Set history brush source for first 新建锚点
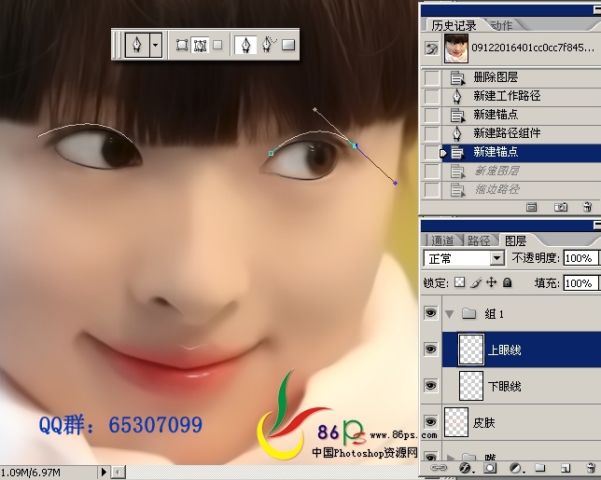Viewport: 601px width, 480px height. coord(432,116)
